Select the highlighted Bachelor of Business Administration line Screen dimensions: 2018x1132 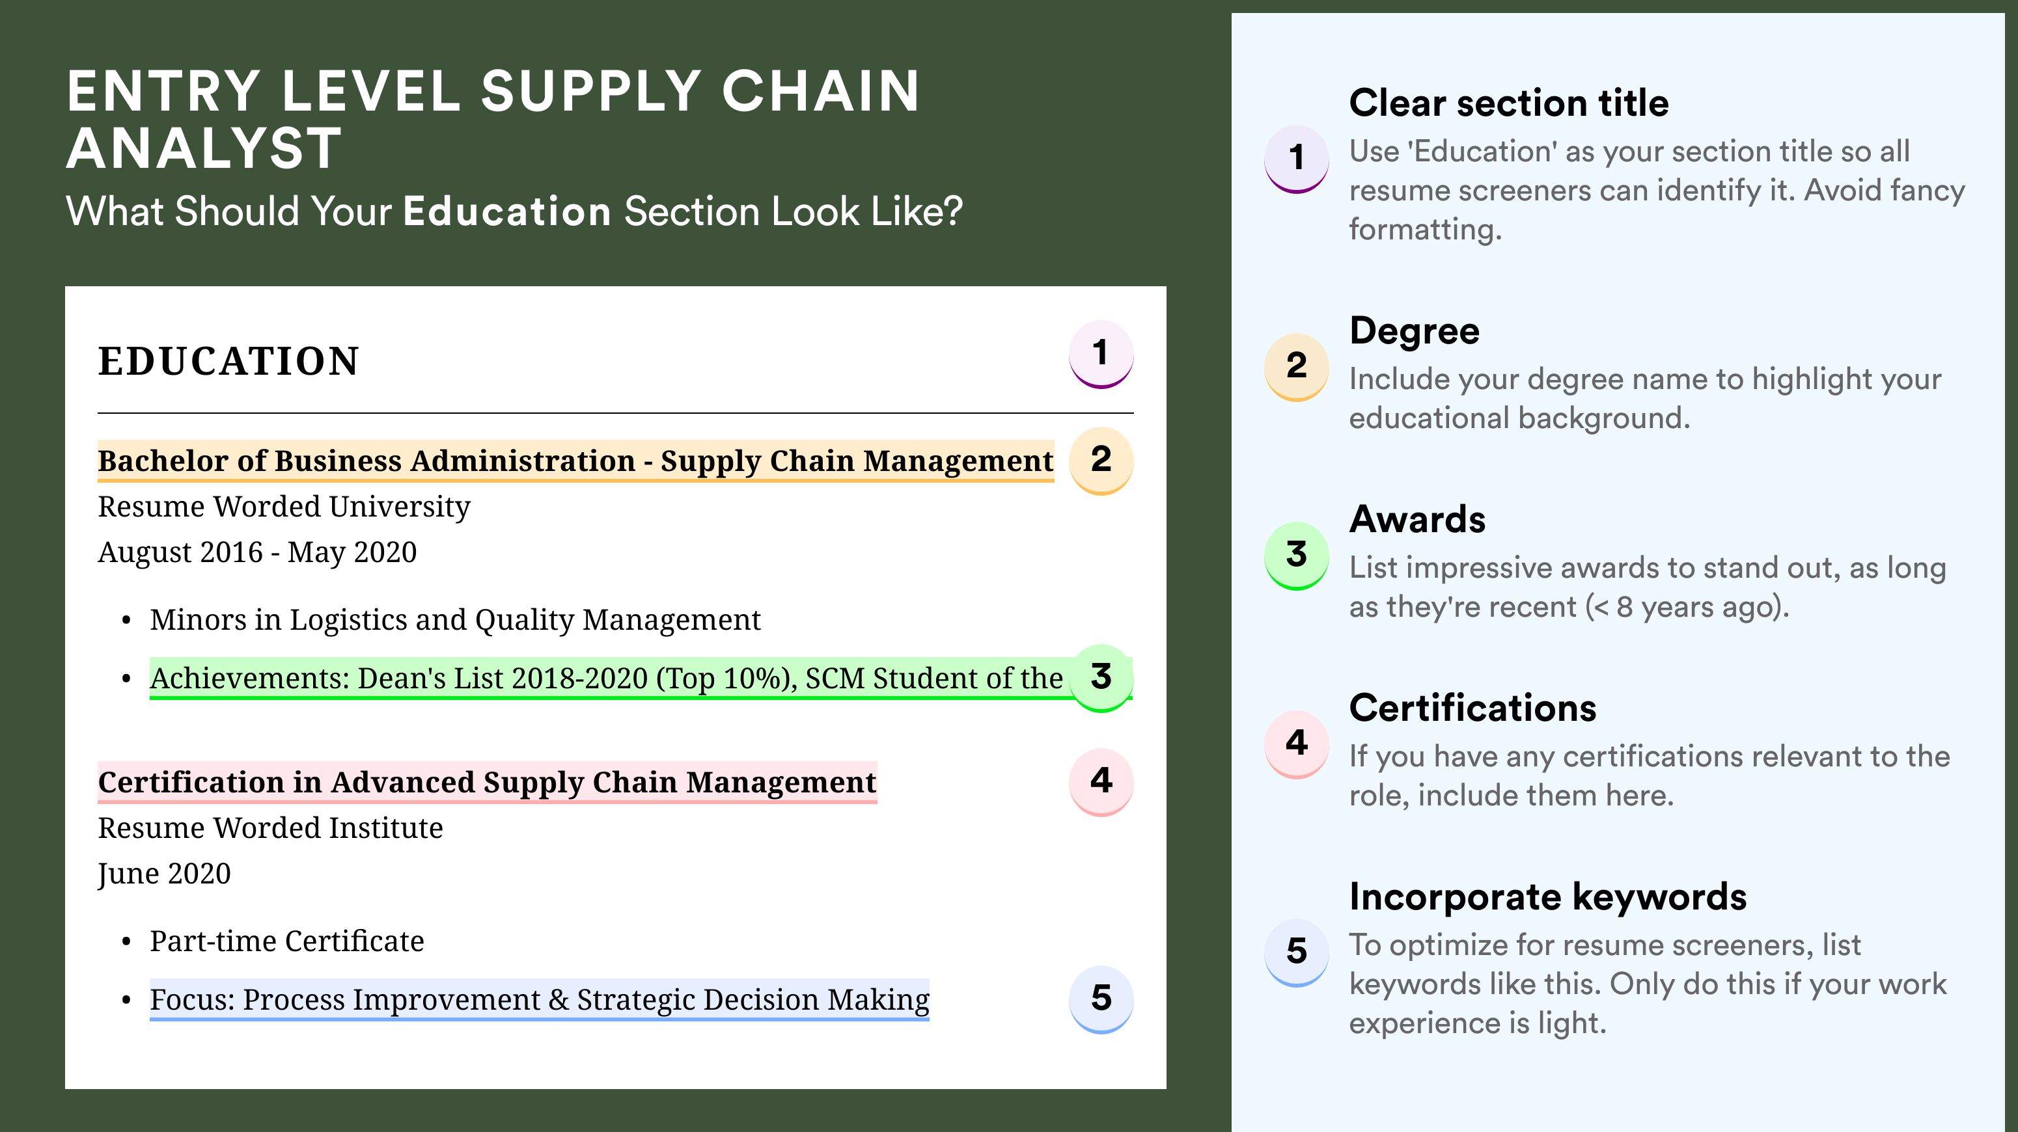576,461
